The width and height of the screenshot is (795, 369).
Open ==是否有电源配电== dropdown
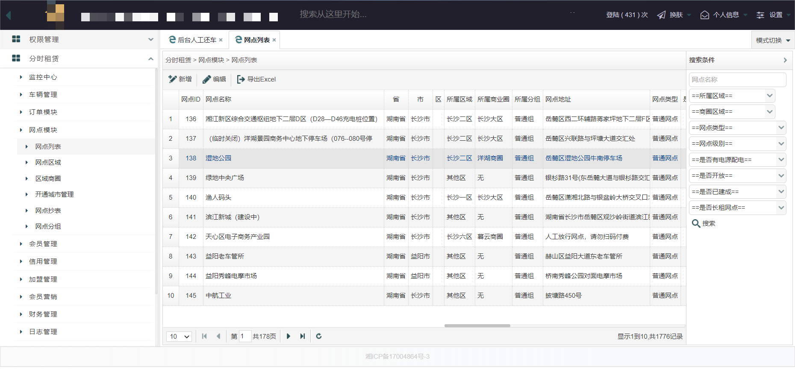point(737,160)
